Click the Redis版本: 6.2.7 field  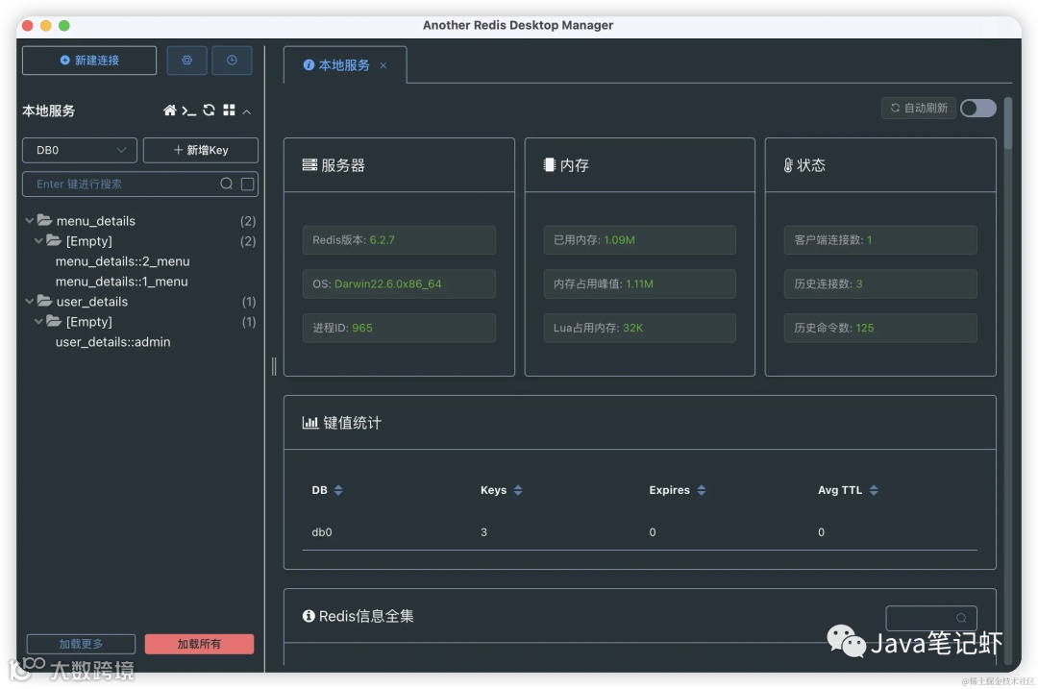[399, 239]
